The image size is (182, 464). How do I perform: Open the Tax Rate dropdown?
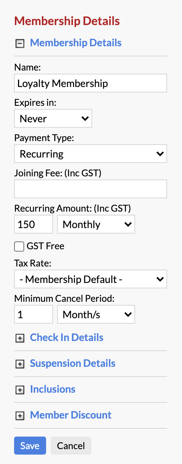point(91,279)
